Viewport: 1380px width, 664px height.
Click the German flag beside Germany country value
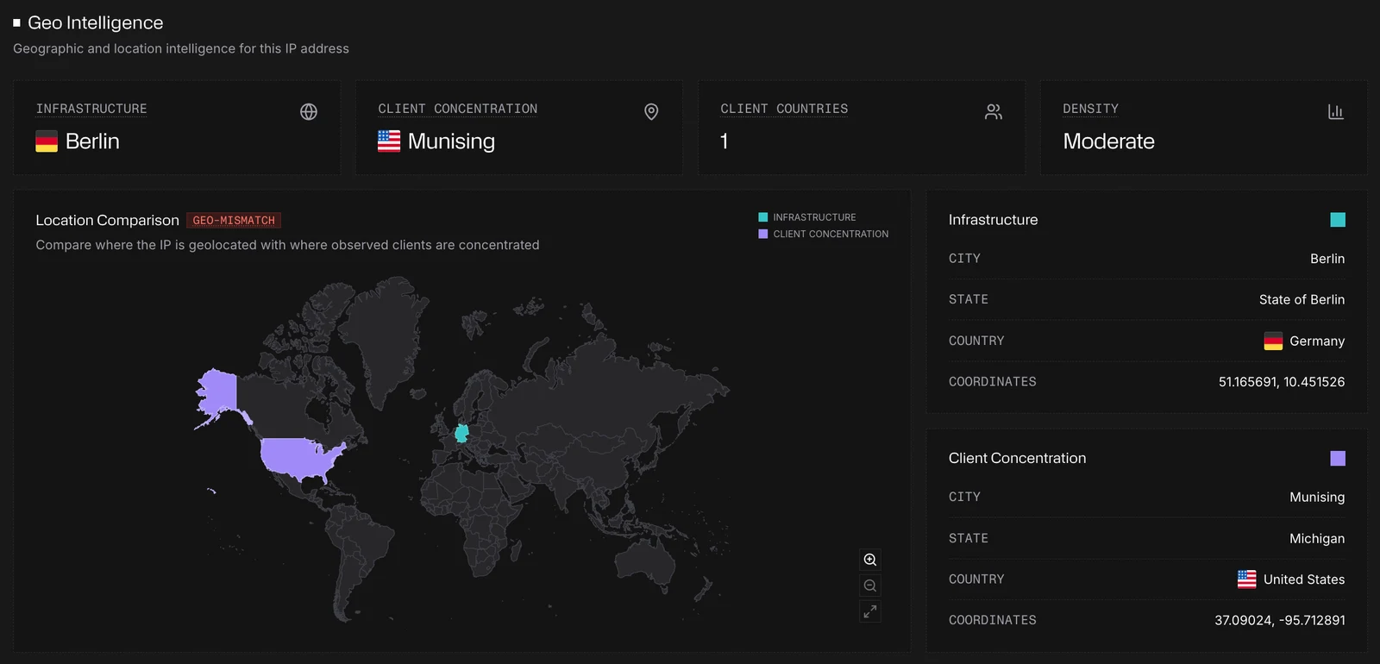(1273, 341)
